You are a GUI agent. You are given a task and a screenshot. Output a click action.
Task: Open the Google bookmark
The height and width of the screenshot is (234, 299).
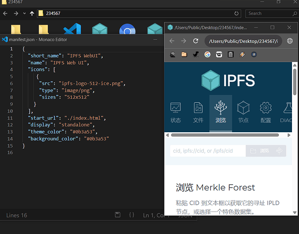coord(207,54)
